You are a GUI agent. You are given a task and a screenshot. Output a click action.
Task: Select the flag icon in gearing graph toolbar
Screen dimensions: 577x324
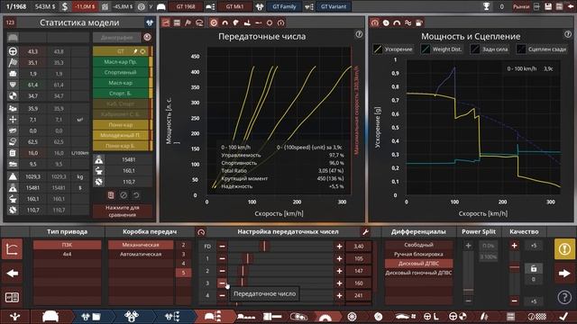(188, 22)
